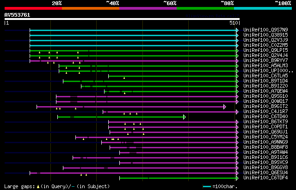Click the cyan 100char scale bar
Viewport: 296px width, 190px height.
click(207, 187)
